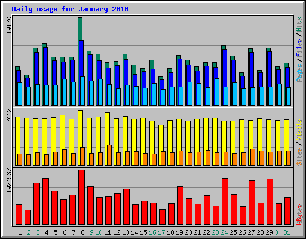Select day label 27 on x-axis

(x=251, y=232)
